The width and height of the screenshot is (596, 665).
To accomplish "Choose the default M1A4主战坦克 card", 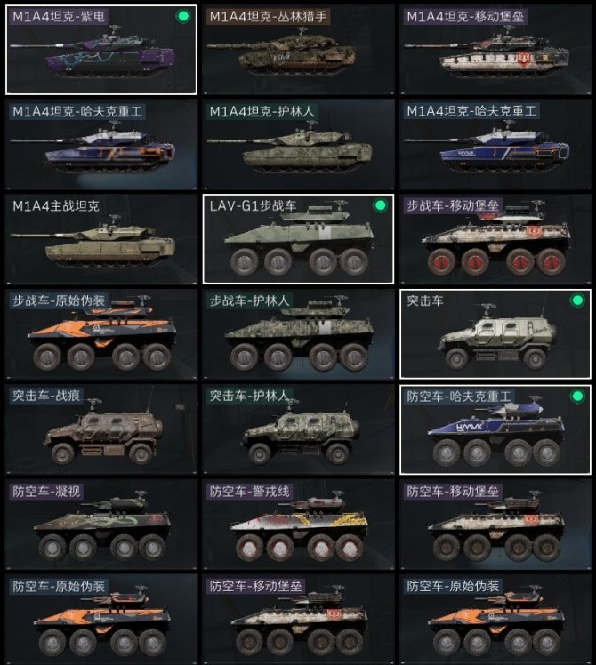I will (101, 239).
